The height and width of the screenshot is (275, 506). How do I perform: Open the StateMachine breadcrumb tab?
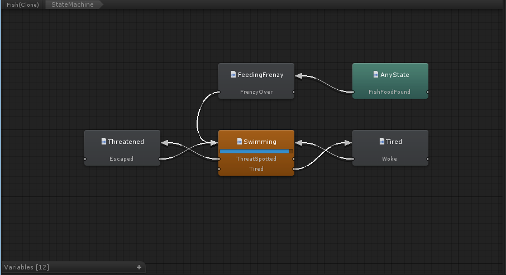73,4
